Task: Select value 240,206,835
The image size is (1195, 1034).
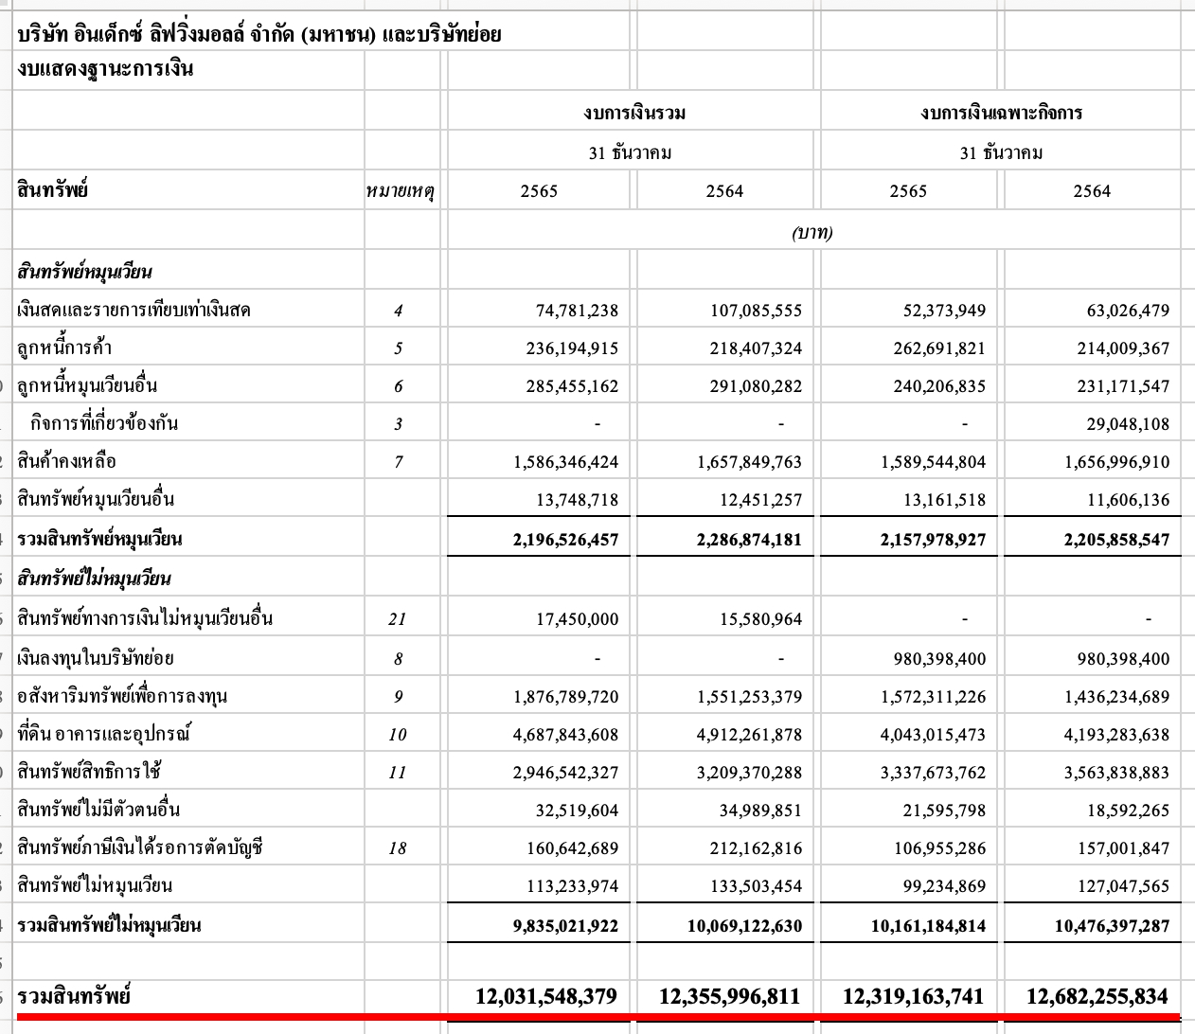Action: 939,386
